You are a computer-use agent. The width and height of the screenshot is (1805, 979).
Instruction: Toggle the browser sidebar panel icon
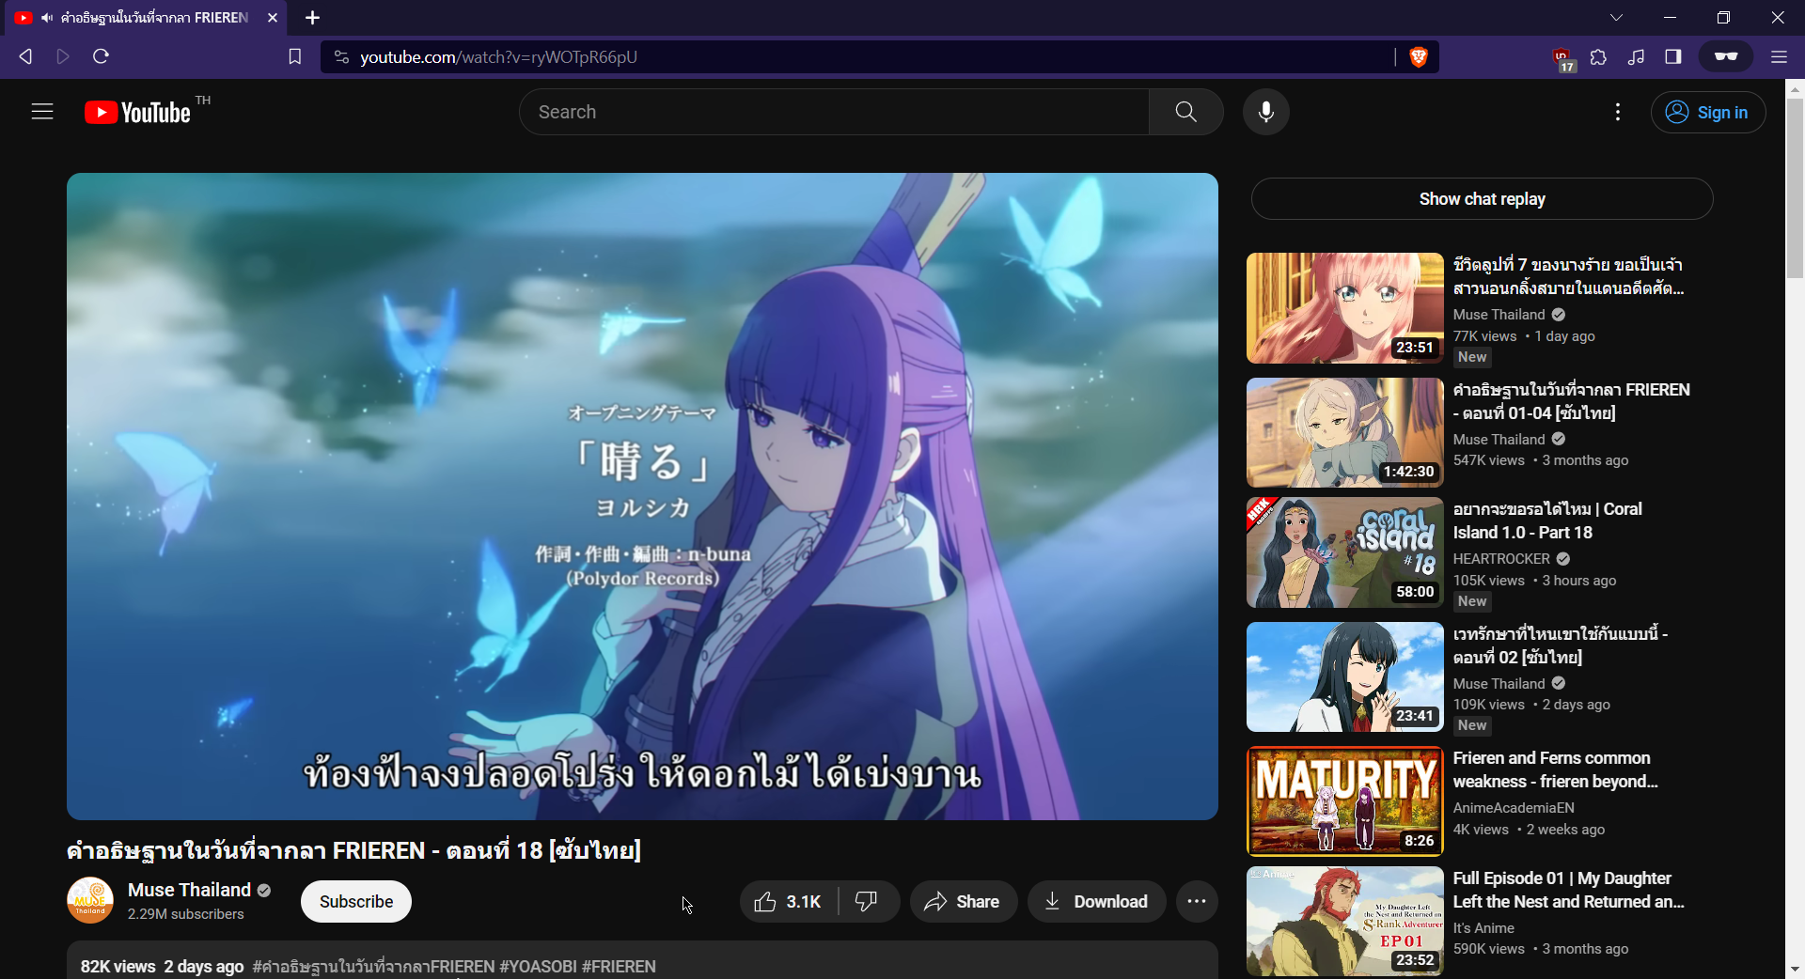coord(1673,57)
